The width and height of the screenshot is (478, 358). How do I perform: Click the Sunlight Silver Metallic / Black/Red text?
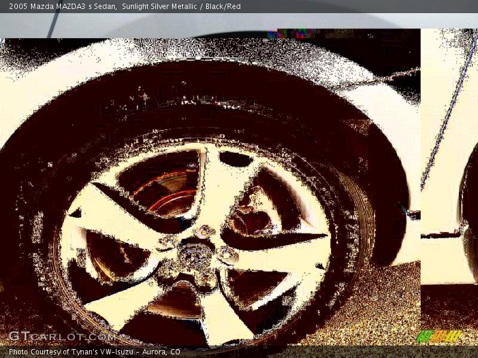point(181,7)
